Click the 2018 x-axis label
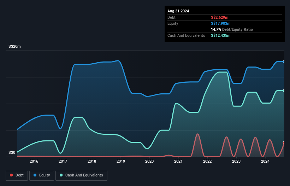Image resolution: width=290 pixels, height=186 pixels. (x=92, y=161)
